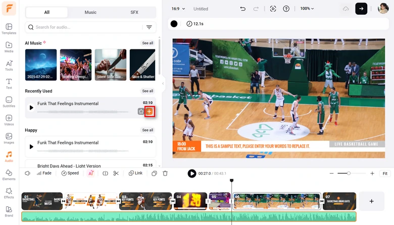This screenshot has width=394, height=225.
Task: Open the Images sidebar panel
Action: pos(9,139)
